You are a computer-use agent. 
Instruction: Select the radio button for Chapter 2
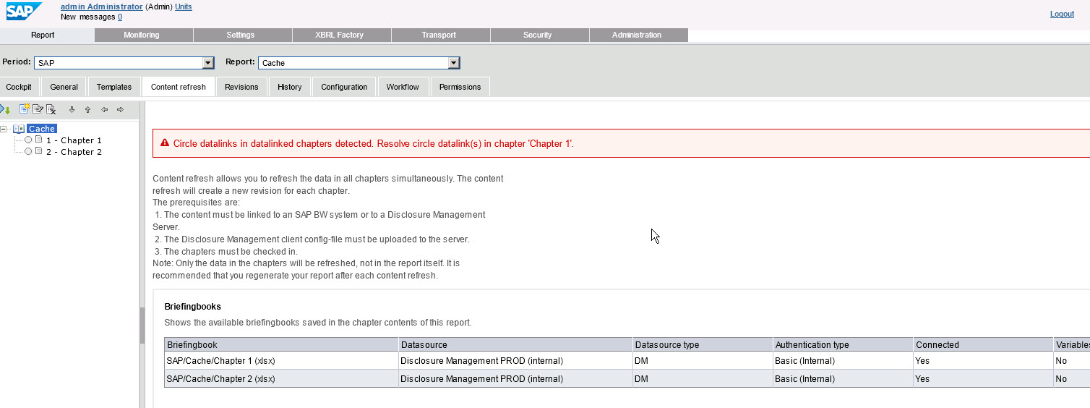tap(28, 151)
